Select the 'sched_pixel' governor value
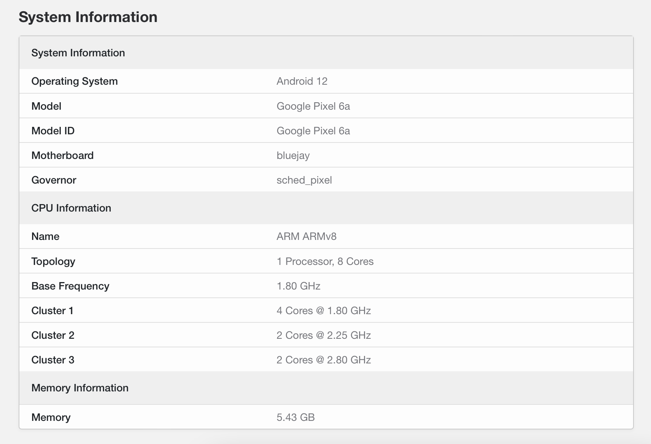This screenshot has height=444, width=651. (304, 180)
